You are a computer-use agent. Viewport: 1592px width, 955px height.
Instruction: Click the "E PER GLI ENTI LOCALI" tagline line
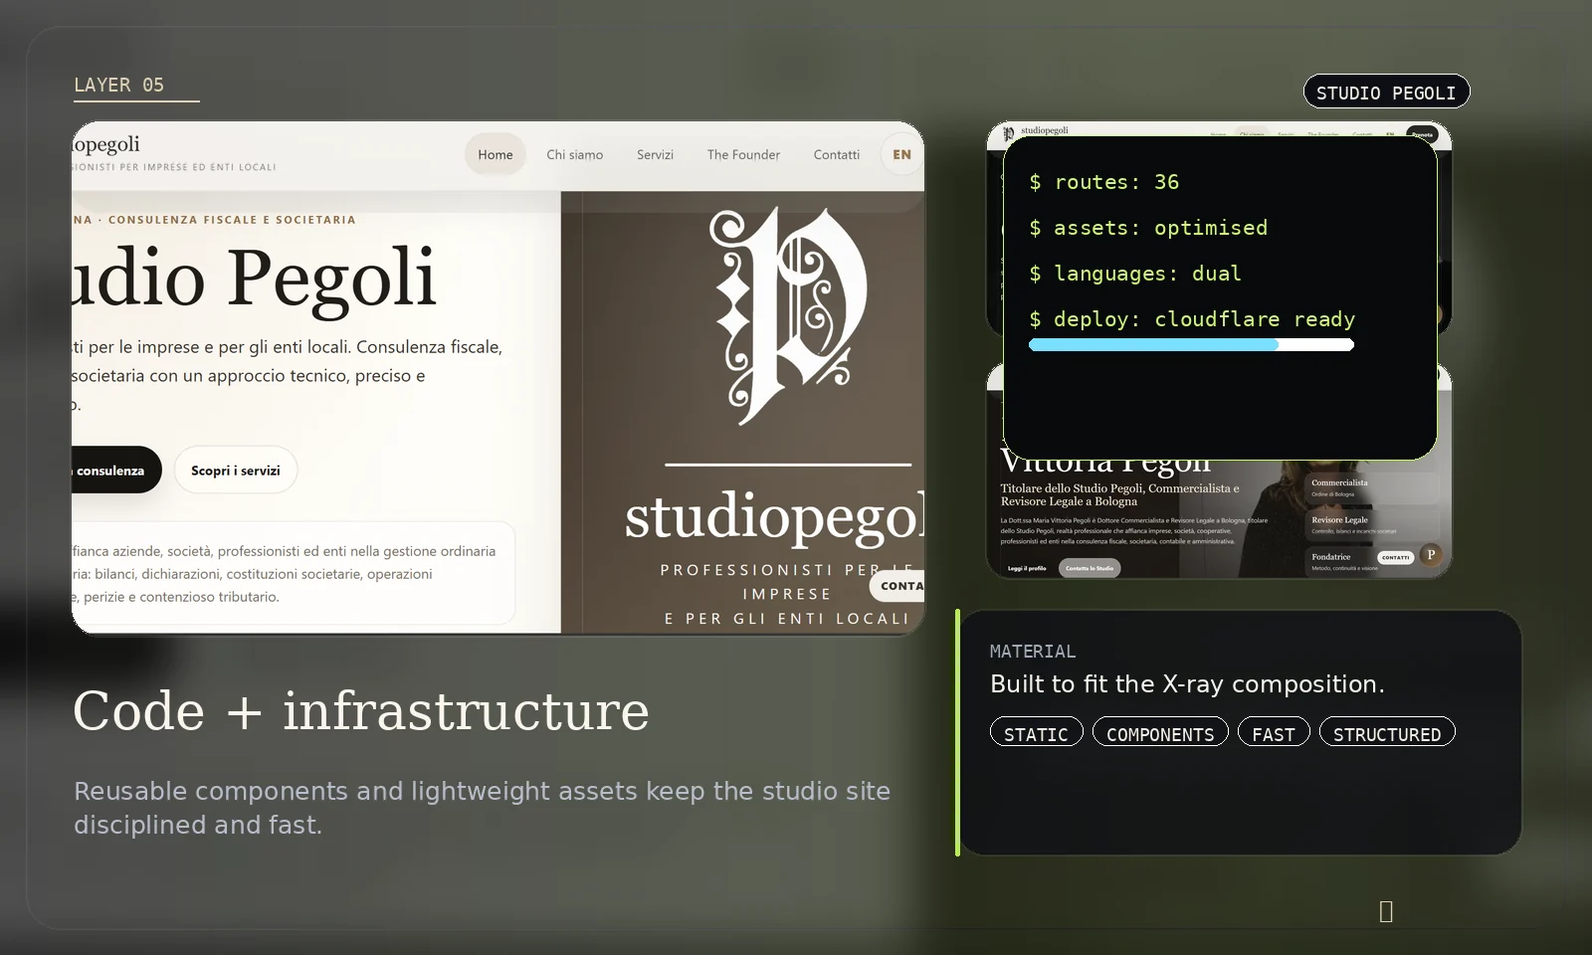pos(787,619)
